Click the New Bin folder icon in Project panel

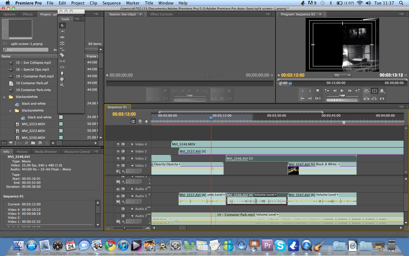(33, 143)
